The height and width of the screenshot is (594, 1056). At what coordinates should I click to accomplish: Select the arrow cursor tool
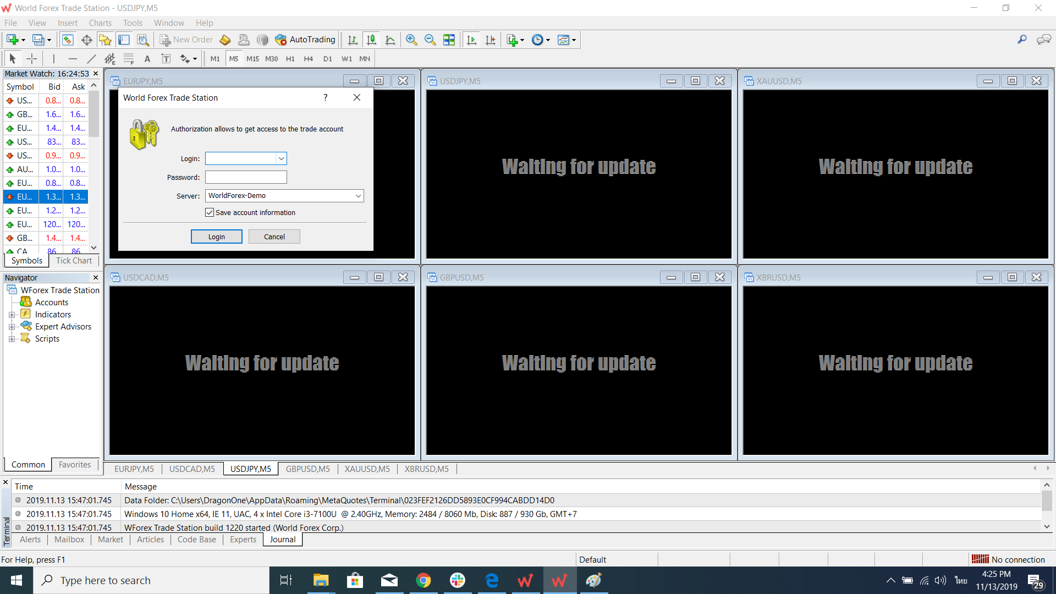(x=13, y=58)
